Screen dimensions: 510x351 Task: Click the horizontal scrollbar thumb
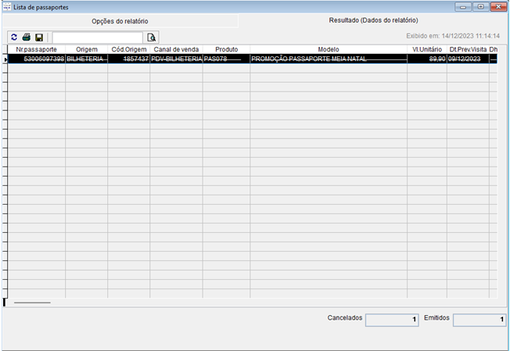(32, 301)
